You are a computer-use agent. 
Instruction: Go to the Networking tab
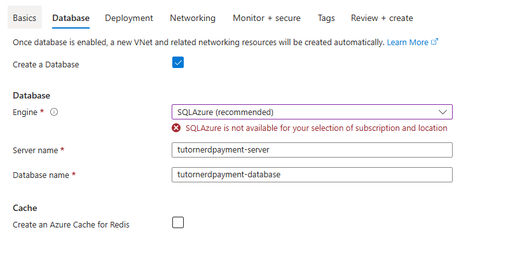point(193,18)
